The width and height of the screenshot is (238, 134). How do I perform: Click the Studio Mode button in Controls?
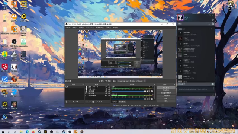pyautogui.click(x=166, y=96)
